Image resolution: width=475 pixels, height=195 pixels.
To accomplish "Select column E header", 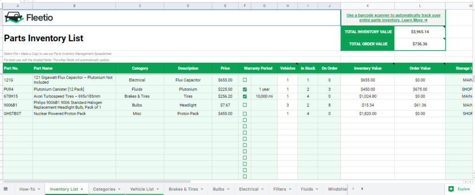I will pos(225,6).
